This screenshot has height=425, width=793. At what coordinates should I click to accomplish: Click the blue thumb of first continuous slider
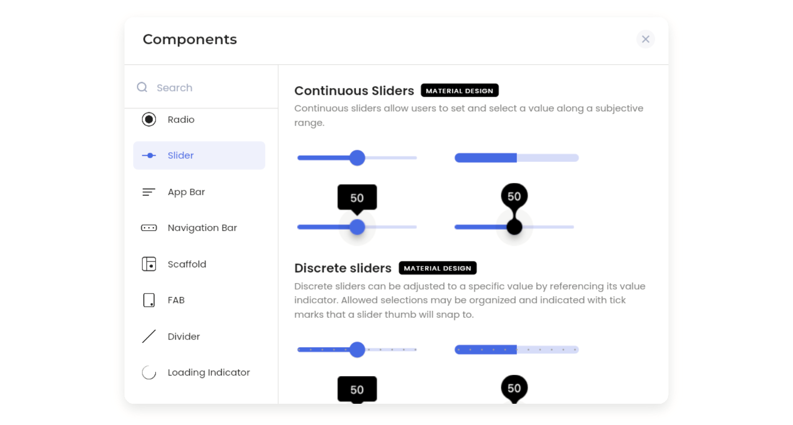357,158
